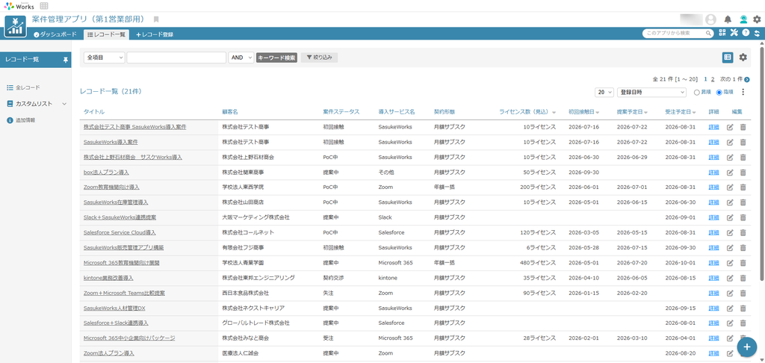Click the このアプリから検索 field
This screenshot has height=363, width=765.
click(x=678, y=33)
